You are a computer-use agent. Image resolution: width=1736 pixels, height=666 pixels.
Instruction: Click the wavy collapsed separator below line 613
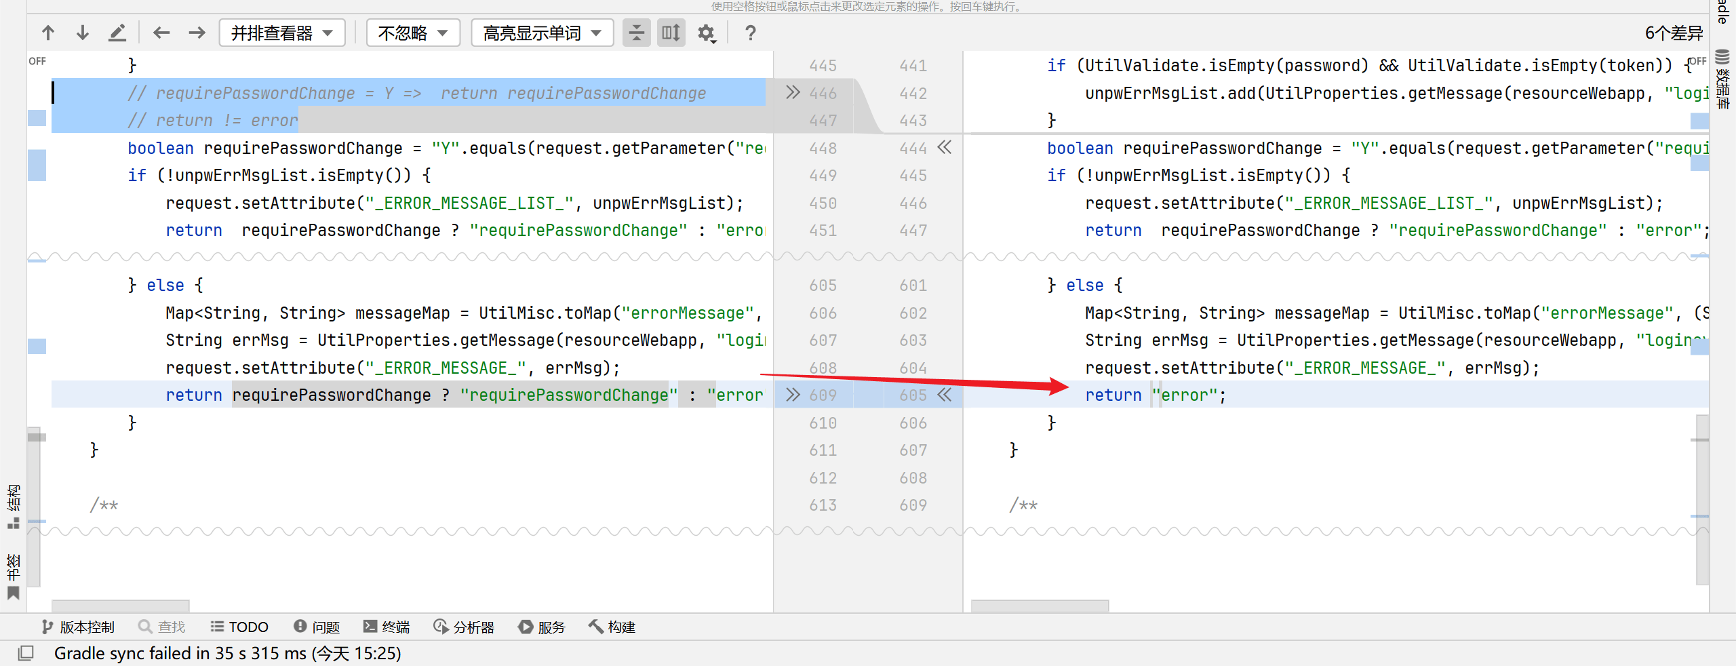[868, 531]
